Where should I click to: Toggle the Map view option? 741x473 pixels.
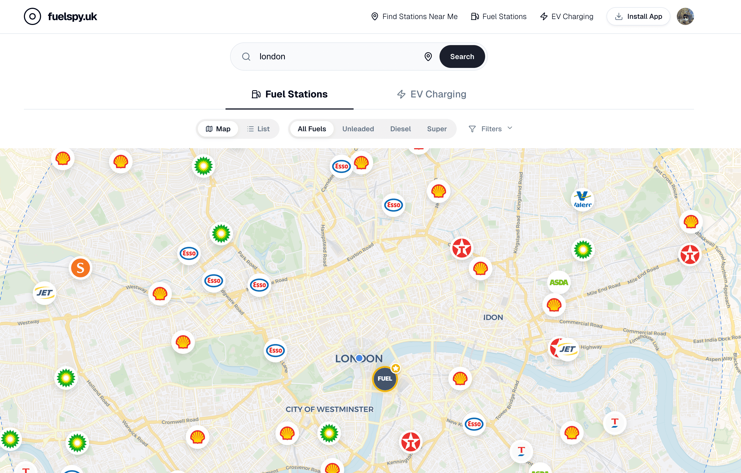(218, 129)
